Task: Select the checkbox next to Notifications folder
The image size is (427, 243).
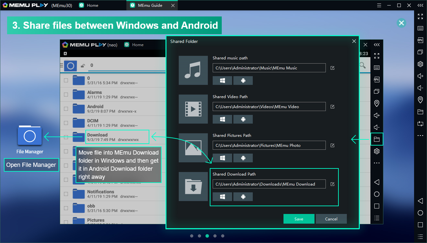Action: point(66,194)
